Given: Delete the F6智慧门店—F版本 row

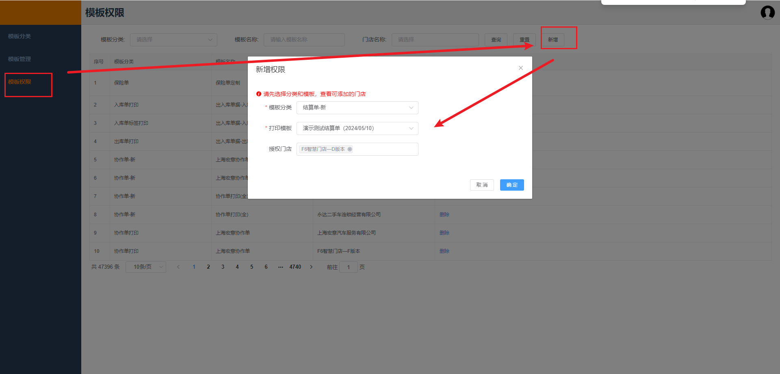Looking at the screenshot, I should pos(444,251).
